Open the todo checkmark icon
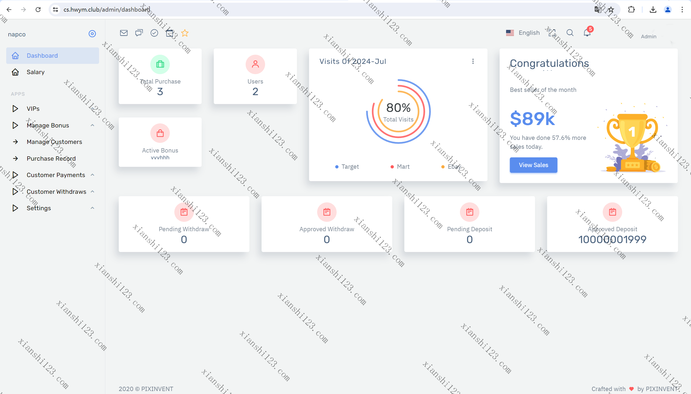691x394 pixels. [154, 33]
